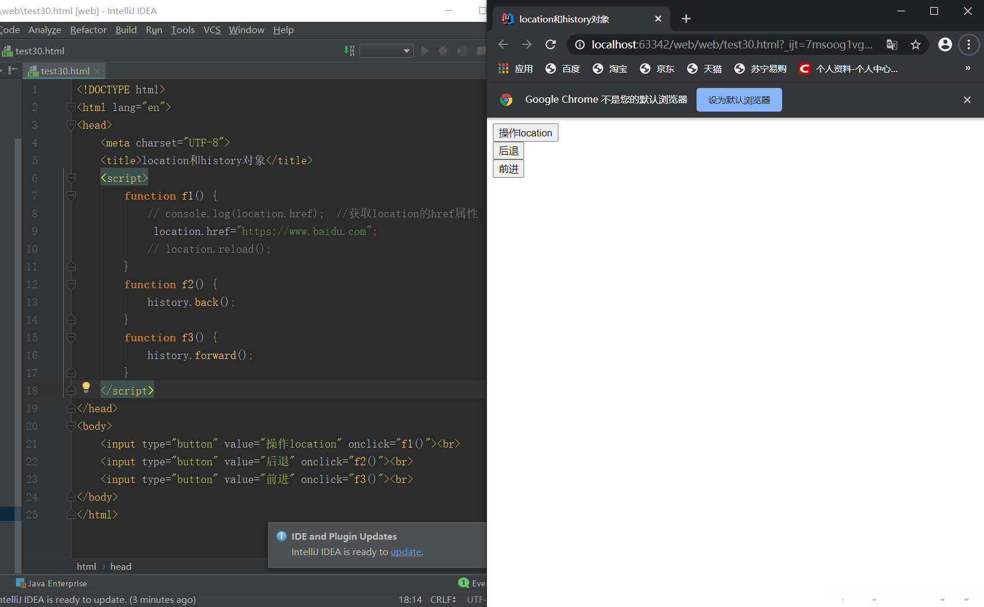Open the Event Log status icon
The width and height of the screenshot is (984, 607).
coord(464,583)
